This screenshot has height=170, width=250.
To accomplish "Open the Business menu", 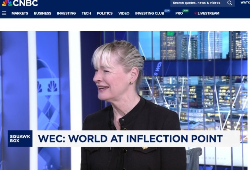I will pos(42,13).
